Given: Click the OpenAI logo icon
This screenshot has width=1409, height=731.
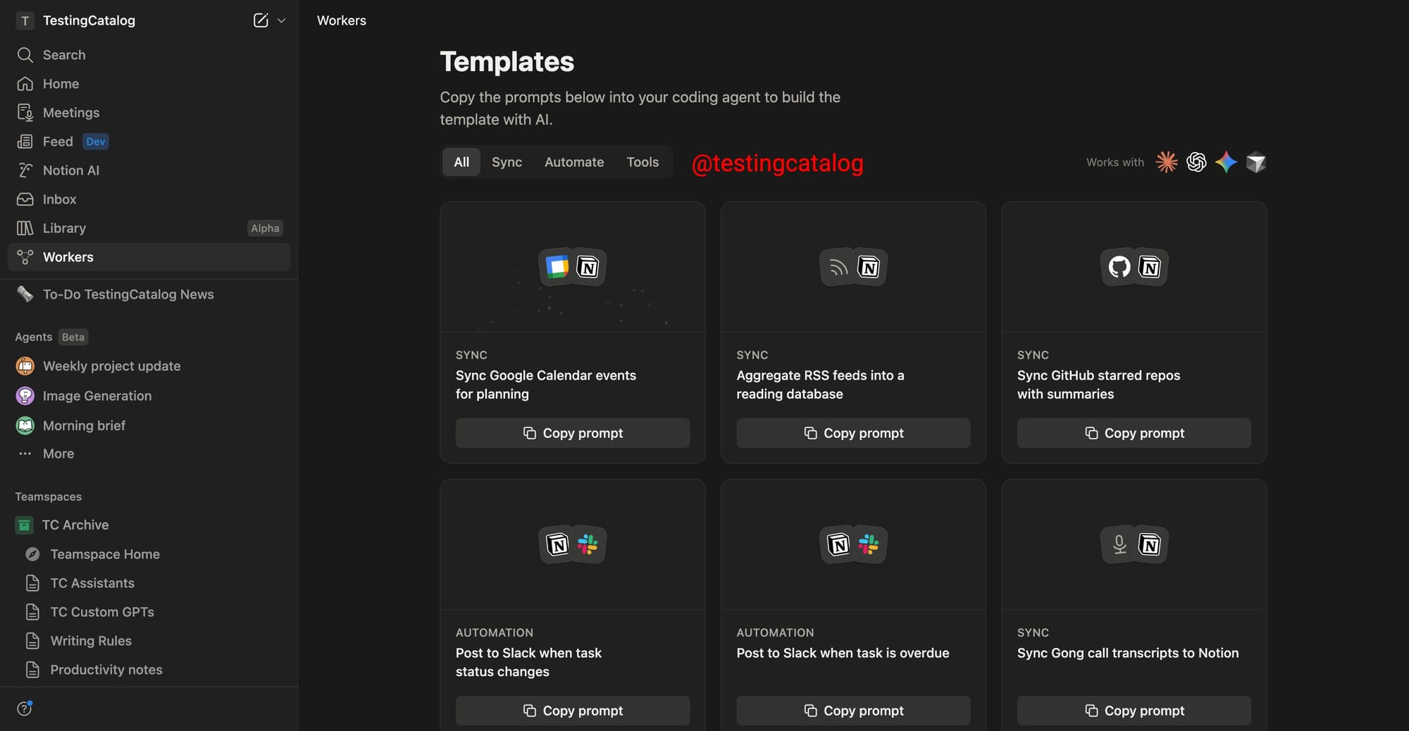Looking at the screenshot, I should [x=1196, y=163].
